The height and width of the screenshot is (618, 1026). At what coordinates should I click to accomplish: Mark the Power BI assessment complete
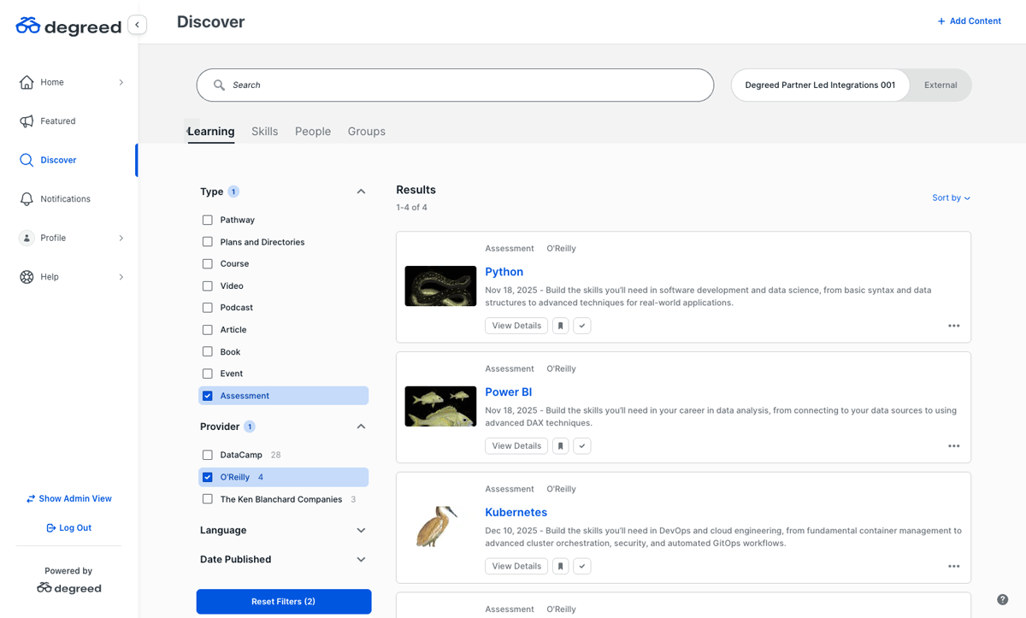pos(582,446)
